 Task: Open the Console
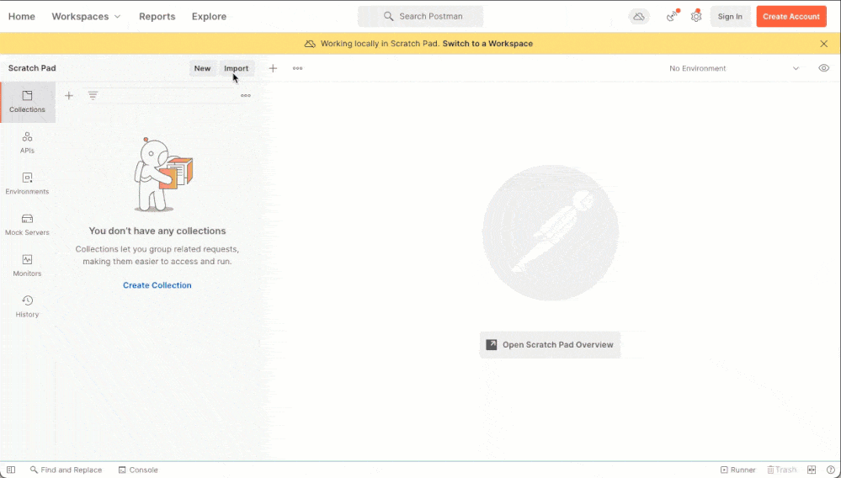pos(138,470)
